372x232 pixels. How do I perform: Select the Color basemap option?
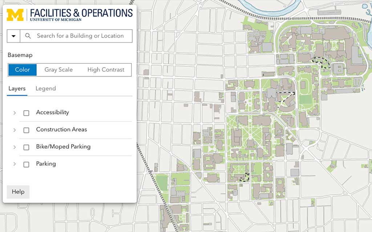pyautogui.click(x=23, y=70)
